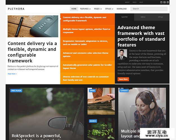The image size is (176, 140).
Task: Click the blue SEARCH tag label
Action: [x=93, y=121]
